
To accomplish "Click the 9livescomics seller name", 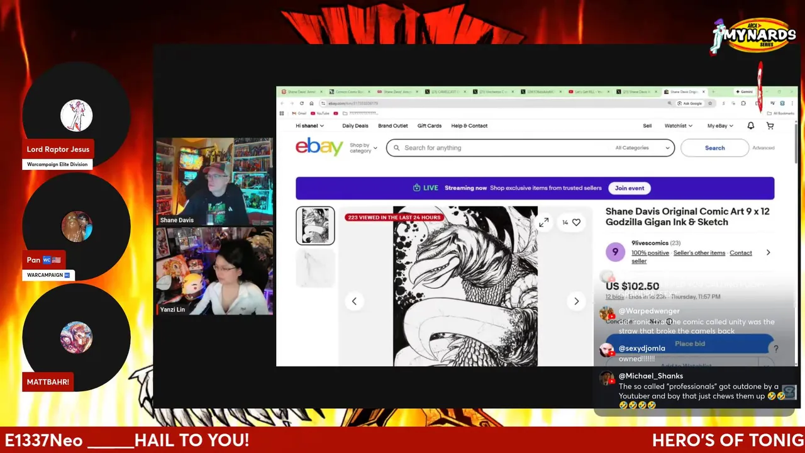I will (x=650, y=243).
